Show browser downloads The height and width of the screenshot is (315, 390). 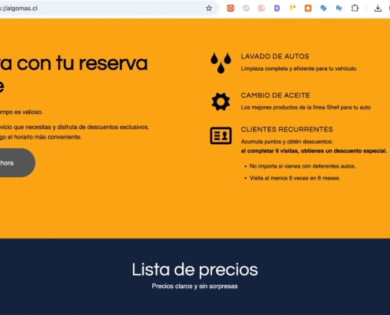pyautogui.click(x=377, y=9)
